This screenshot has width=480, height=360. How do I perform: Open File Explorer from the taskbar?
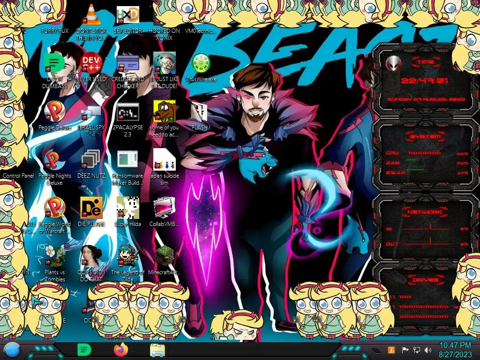(x=157, y=351)
